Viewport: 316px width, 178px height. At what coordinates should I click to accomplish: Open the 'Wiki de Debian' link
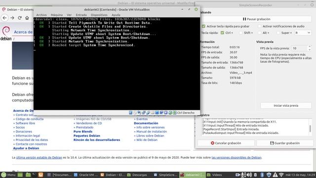tap(147, 140)
